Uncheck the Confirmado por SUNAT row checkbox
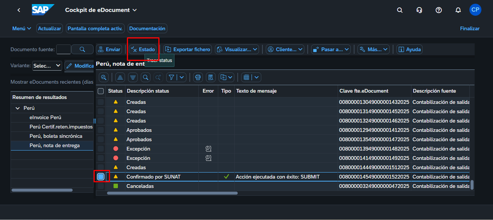The width and height of the screenshot is (493, 220). (x=101, y=177)
